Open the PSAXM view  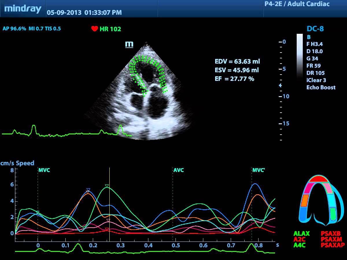pyautogui.click(x=331, y=239)
